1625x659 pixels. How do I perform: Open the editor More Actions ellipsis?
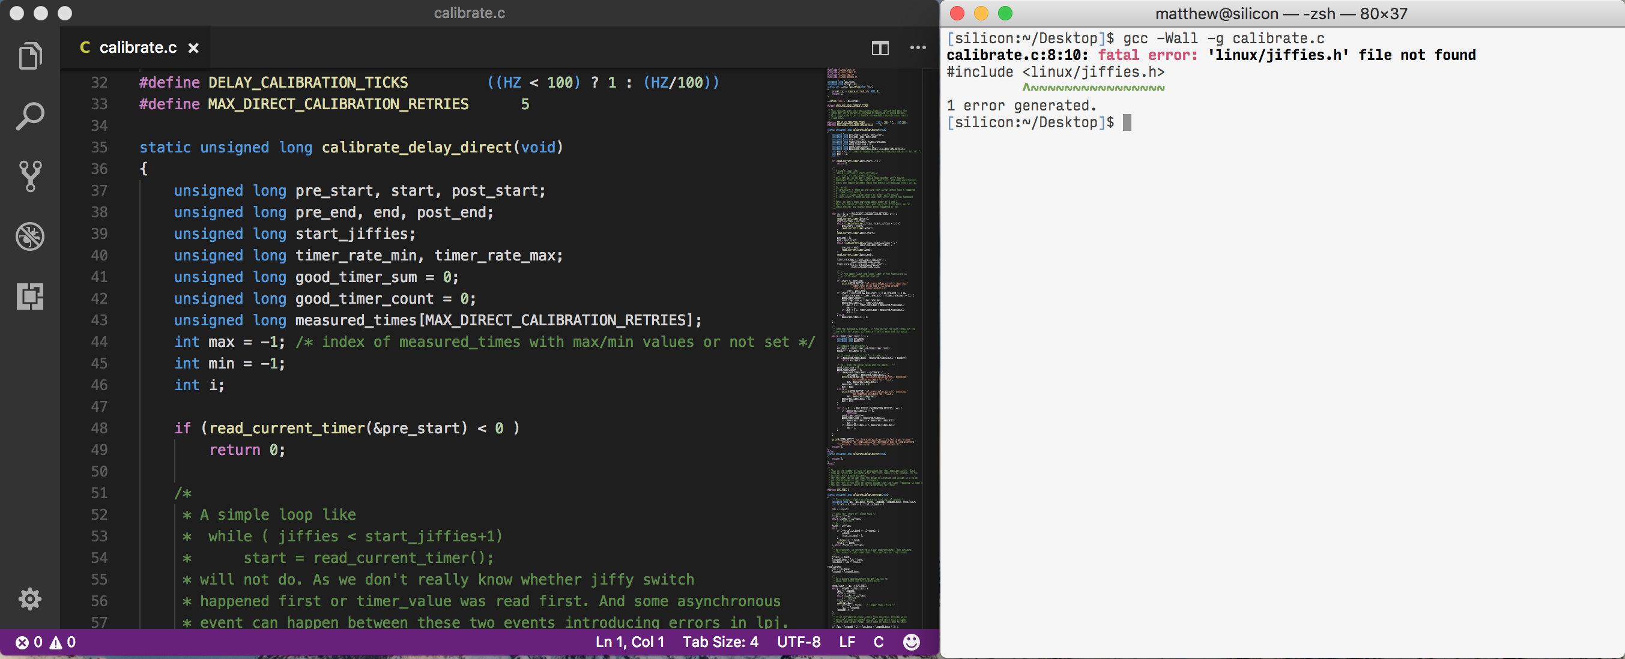click(x=918, y=47)
